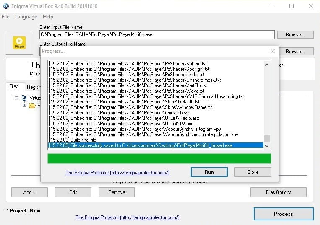Minimize the Enigma Virtual Box window
Screen dimensions: 320x225
273,6
